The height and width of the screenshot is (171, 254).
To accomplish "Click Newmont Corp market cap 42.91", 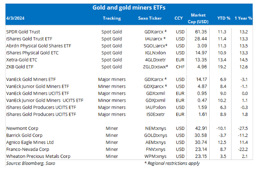I will point(201,128).
